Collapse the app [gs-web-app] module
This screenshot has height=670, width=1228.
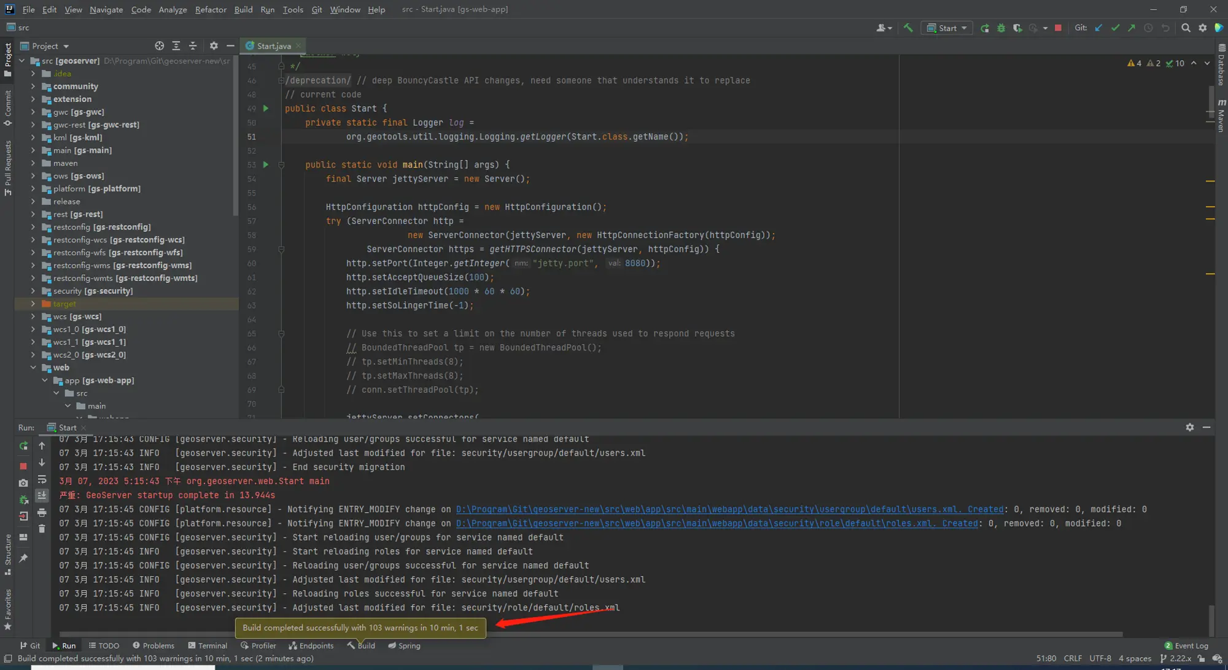pyautogui.click(x=45, y=380)
